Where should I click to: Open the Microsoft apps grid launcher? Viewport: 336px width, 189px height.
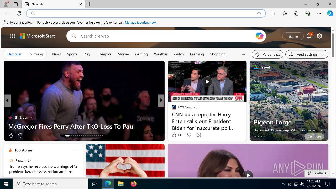13,36
